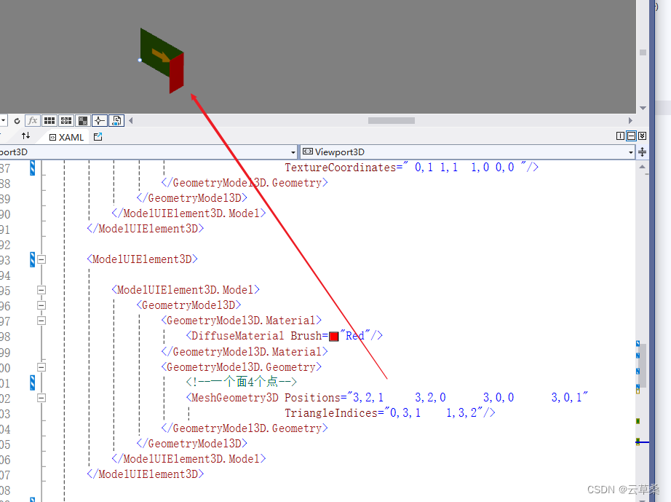Click the red brush color swatch in DiffuseMaterial

[x=334, y=336]
